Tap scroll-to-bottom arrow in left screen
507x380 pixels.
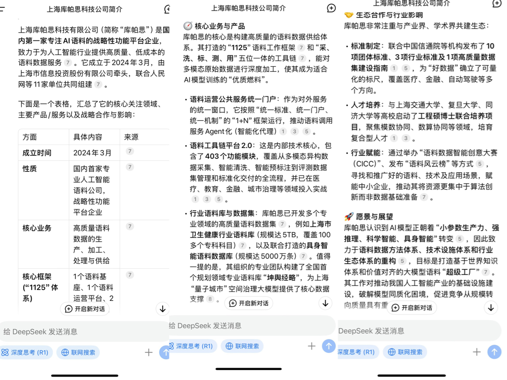click(163, 309)
